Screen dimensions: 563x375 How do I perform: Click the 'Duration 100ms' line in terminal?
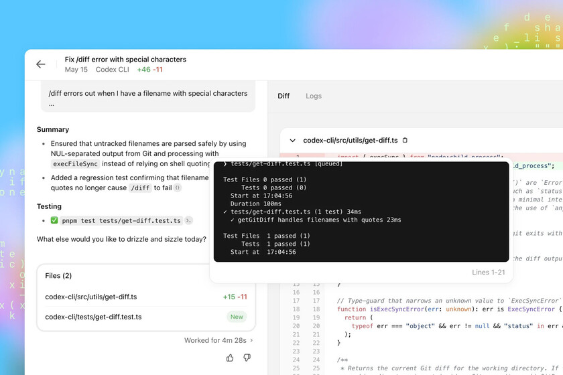[x=255, y=204]
